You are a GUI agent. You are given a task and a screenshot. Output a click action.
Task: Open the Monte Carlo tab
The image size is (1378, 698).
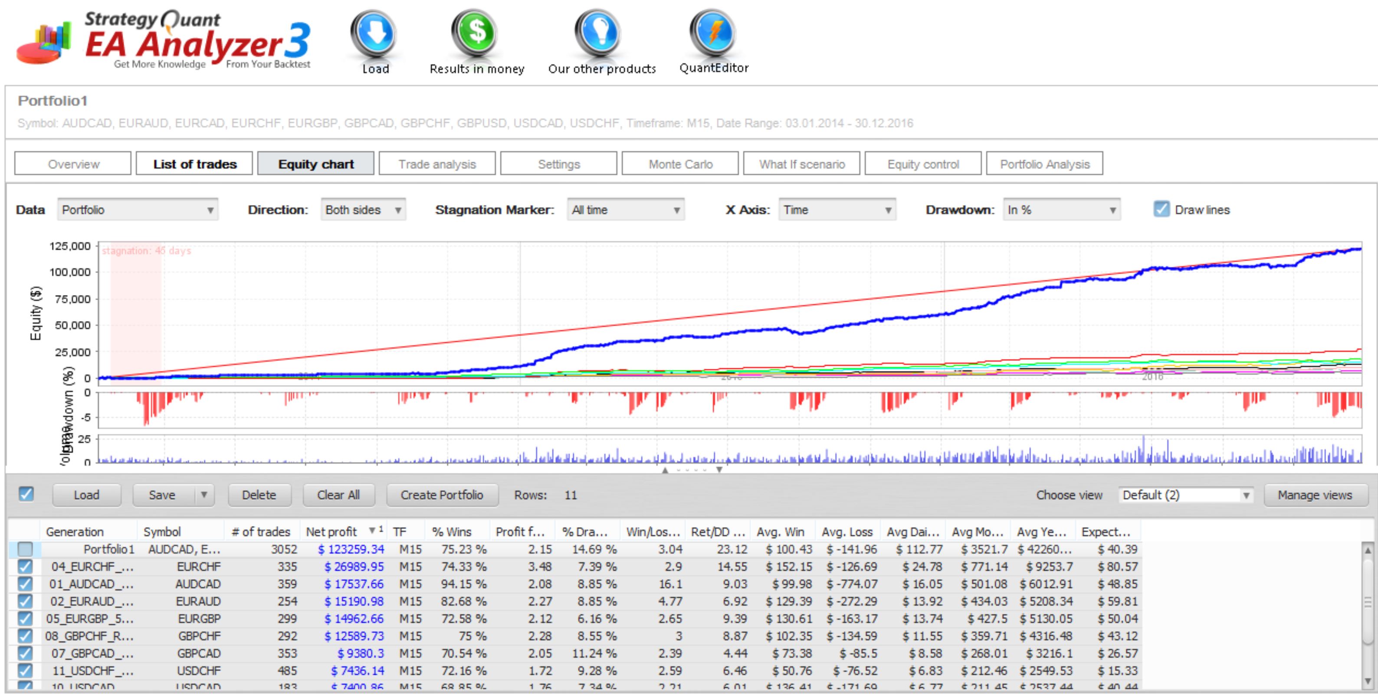point(680,164)
